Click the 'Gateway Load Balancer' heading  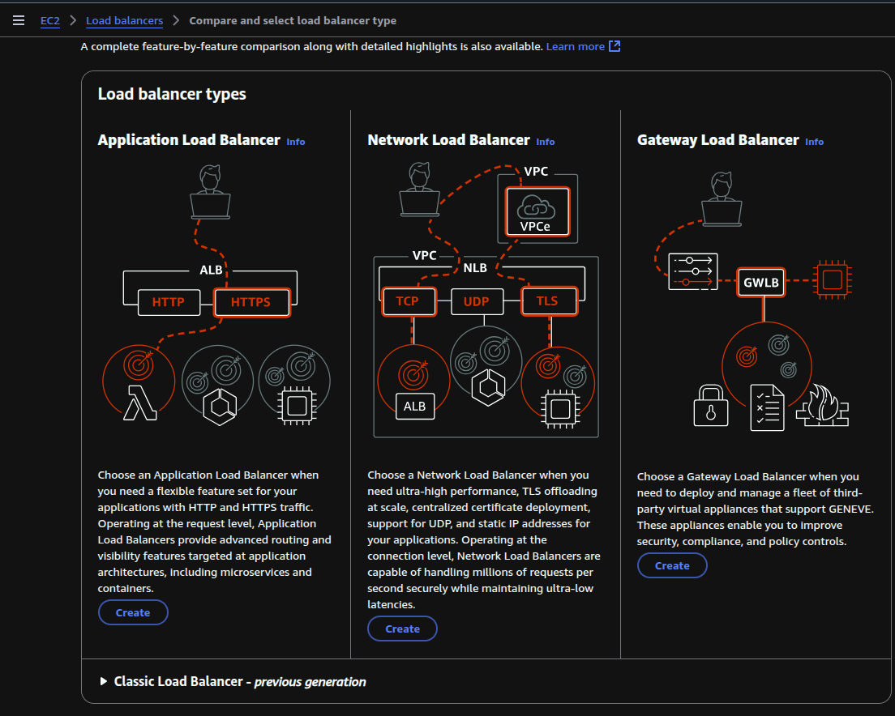coord(718,140)
